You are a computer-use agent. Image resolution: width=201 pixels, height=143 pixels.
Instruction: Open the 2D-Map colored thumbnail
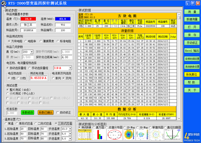(x=129, y=135)
